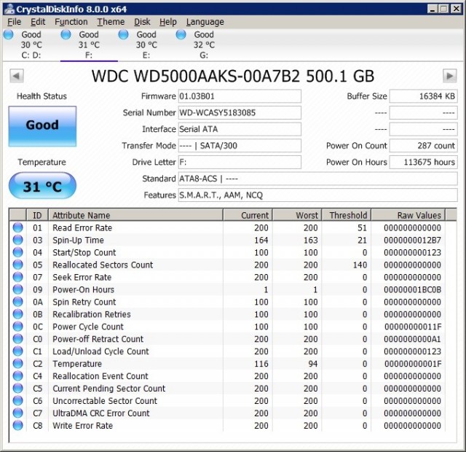Select the Read Error Rate attribute name
This screenshot has width=466, height=452.
[82, 228]
